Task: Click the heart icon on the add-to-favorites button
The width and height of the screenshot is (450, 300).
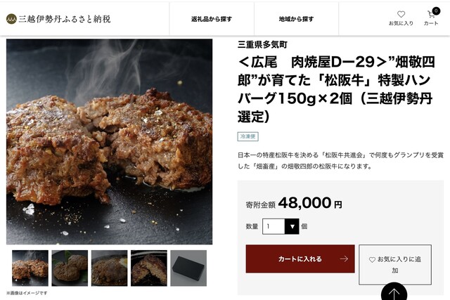Action: tap(372, 260)
